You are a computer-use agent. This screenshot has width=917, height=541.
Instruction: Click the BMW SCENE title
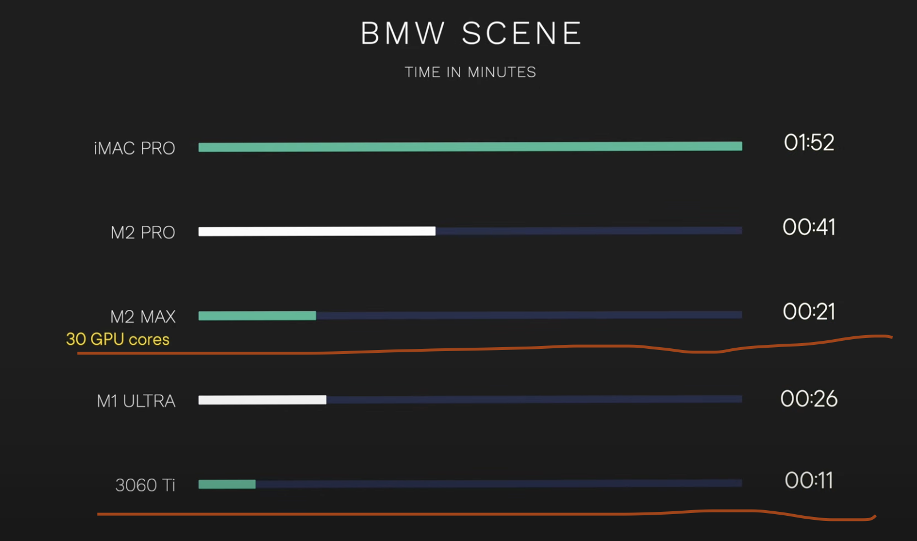point(471,33)
